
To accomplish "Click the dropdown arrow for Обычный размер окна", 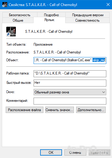I will click(104, 92).
